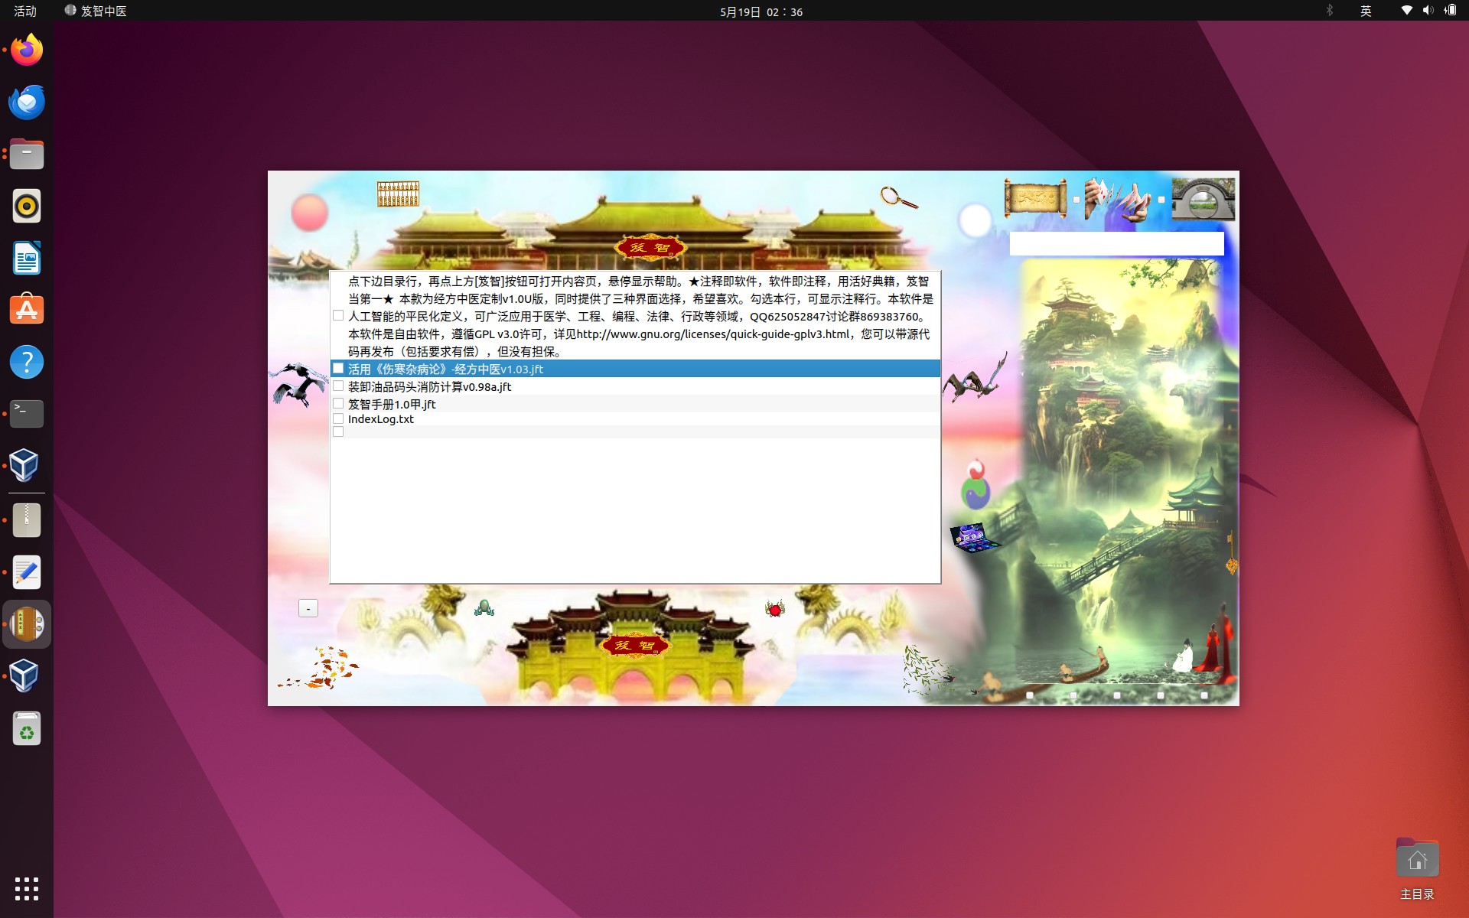This screenshot has width=1469, height=918.
Task: Open Terminal from the dock
Action: click(x=27, y=414)
